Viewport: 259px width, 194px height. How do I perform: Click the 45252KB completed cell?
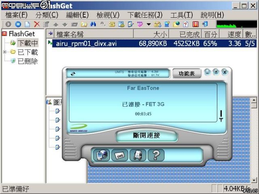[x=187, y=44]
